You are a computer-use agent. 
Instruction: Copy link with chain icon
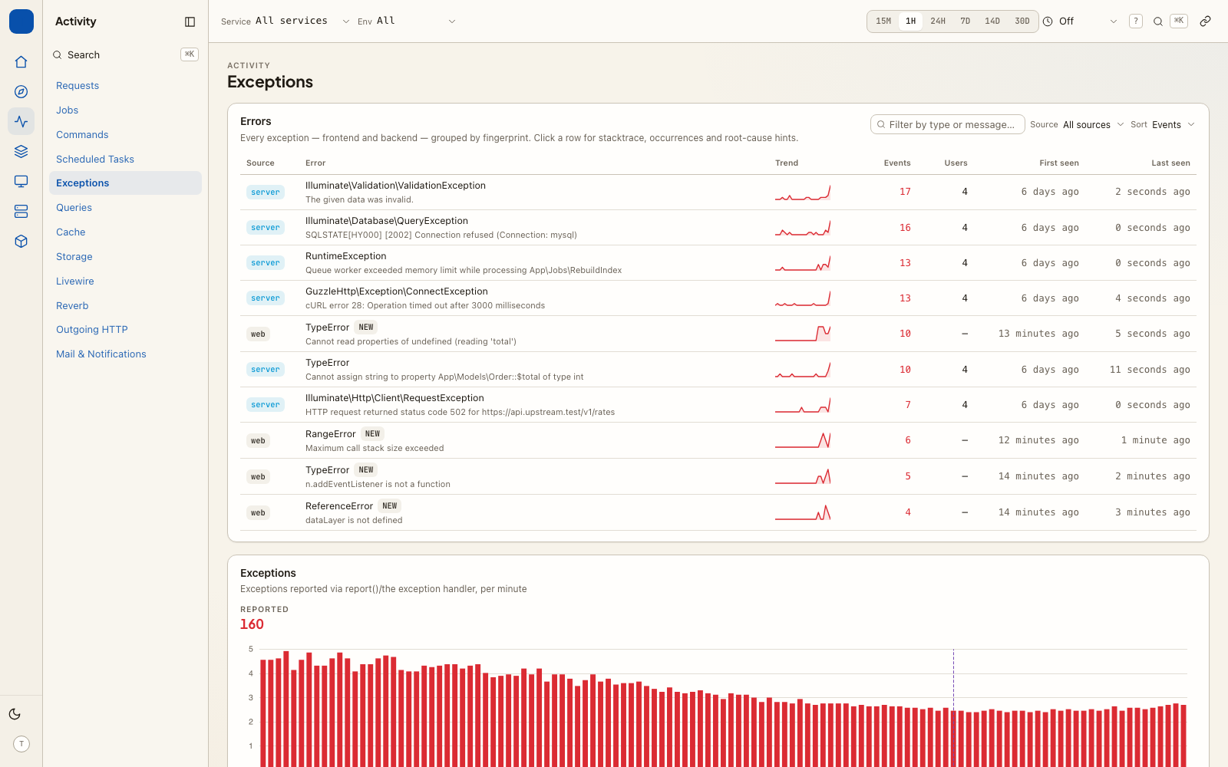[1206, 21]
